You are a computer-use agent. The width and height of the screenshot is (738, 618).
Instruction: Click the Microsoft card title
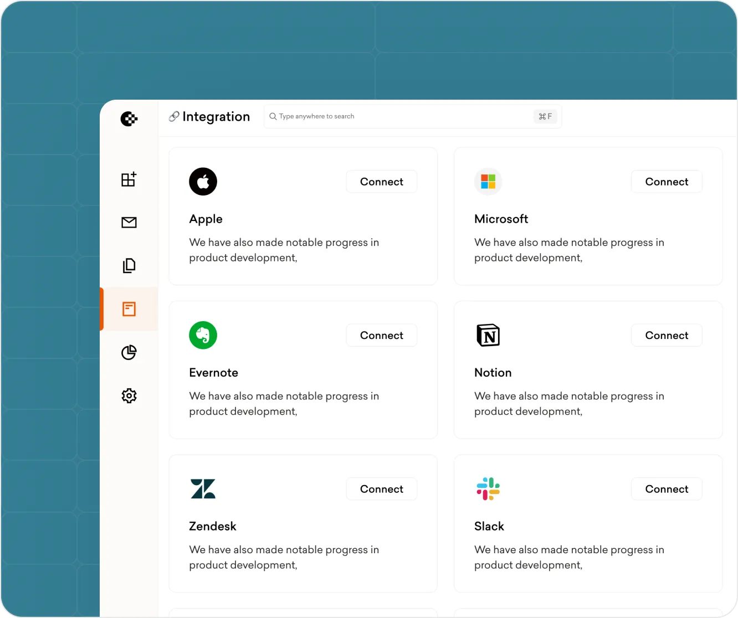[x=501, y=219]
